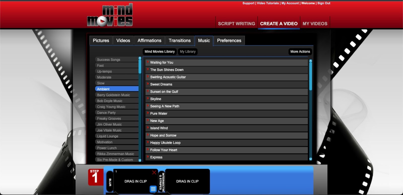Click category list scroll-down arrow
The height and width of the screenshot is (195, 403).
[x=140, y=160]
